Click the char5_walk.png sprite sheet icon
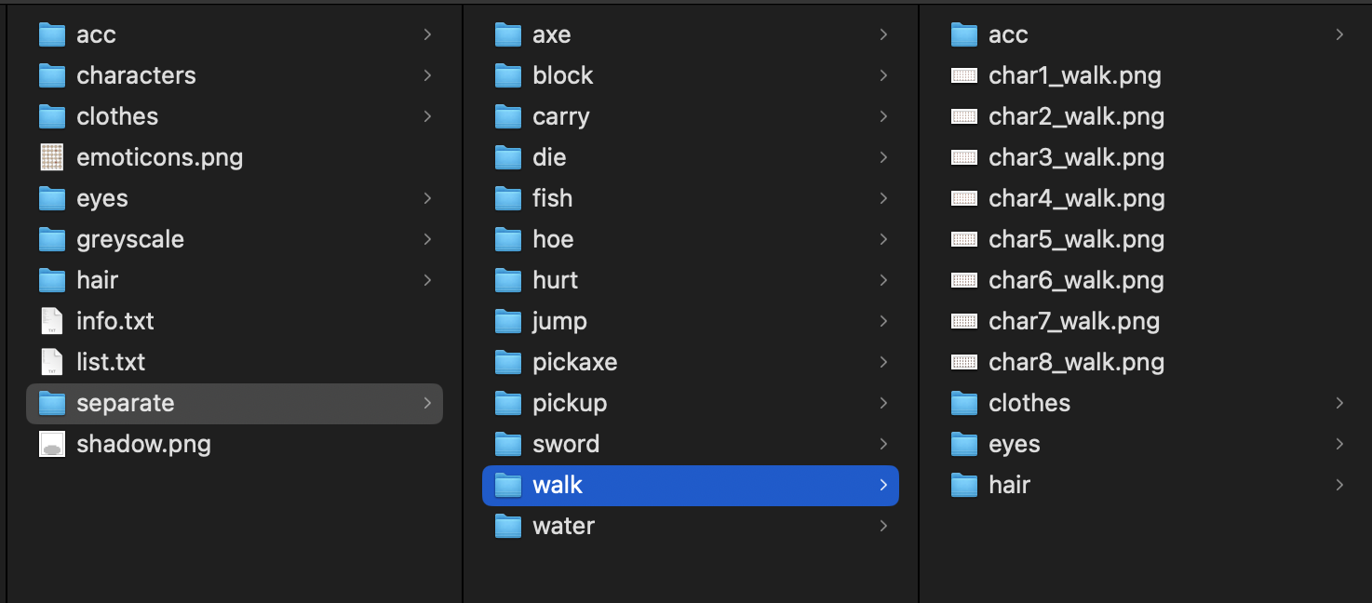The height and width of the screenshot is (603, 1372). pyautogui.click(x=964, y=239)
